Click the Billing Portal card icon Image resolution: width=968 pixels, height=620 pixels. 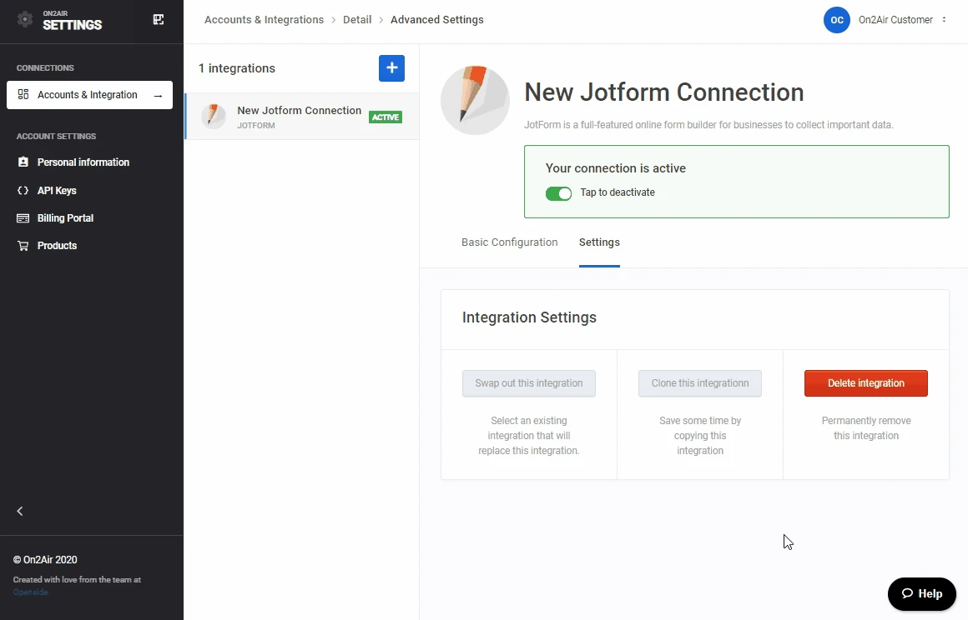23,218
